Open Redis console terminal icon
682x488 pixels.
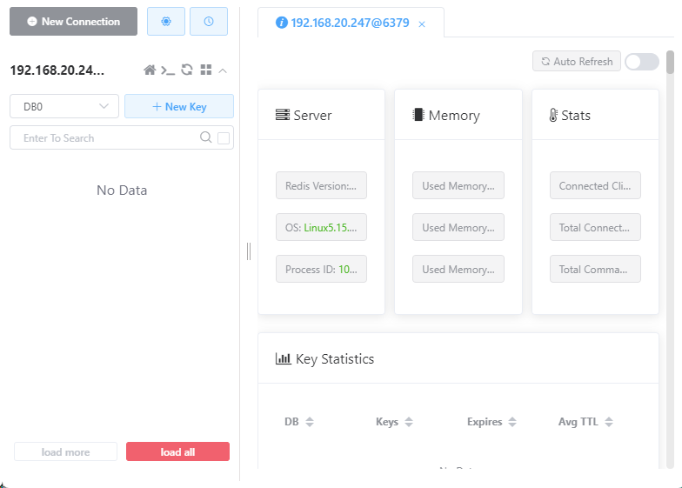(x=168, y=70)
